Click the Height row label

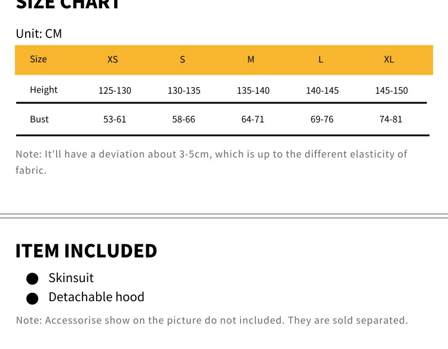(44, 90)
